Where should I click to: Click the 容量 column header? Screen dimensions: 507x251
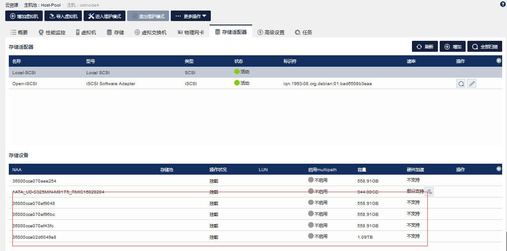tap(362, 169)
